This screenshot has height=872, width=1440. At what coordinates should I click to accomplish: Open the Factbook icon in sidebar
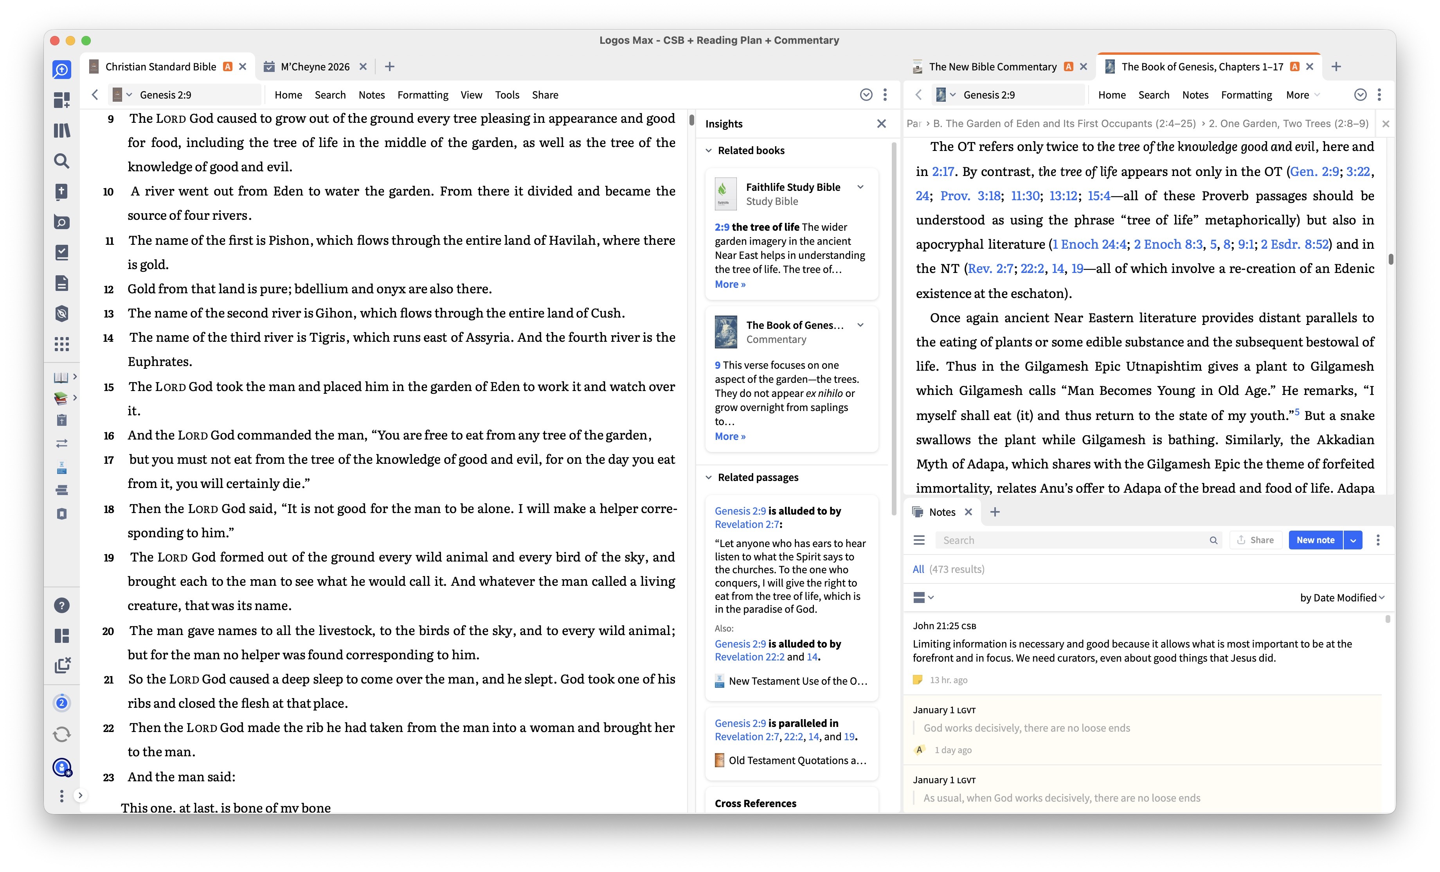click(x=61, y=222)
